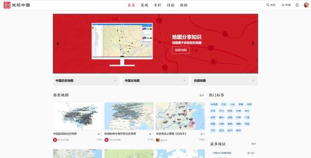Go to previous banner slide arrow
The width and height of the screenshot is (311, 158).
pos(58,43)
